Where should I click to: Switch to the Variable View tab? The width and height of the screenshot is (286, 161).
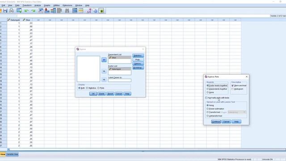pos(12,154)
